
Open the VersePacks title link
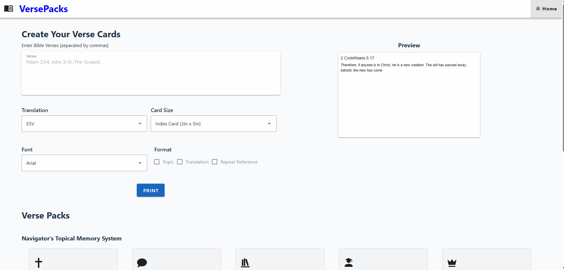coord(43,9)
